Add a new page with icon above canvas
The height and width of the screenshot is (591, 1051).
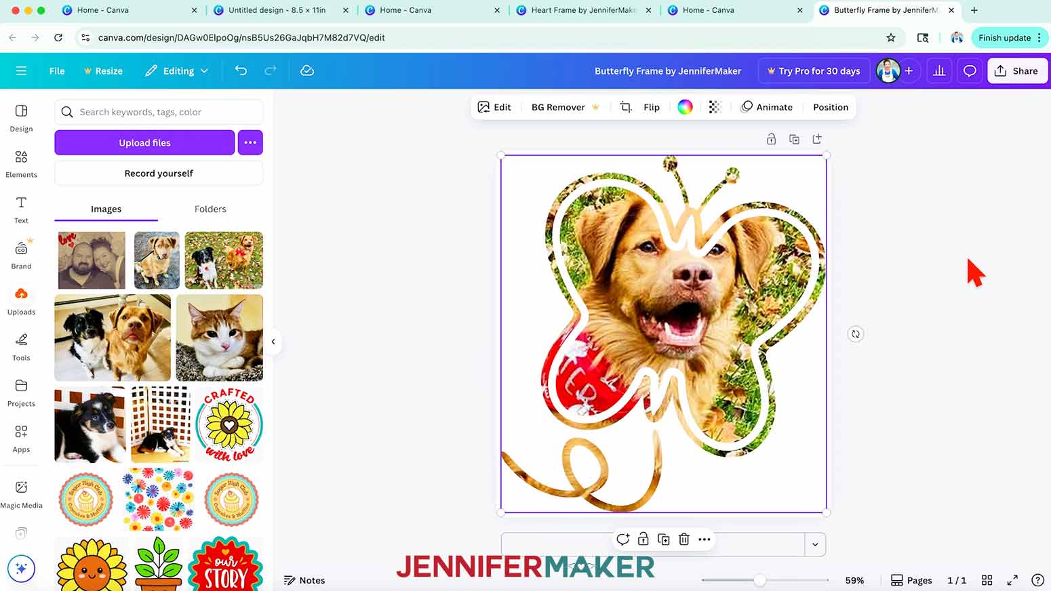point(817,139)
